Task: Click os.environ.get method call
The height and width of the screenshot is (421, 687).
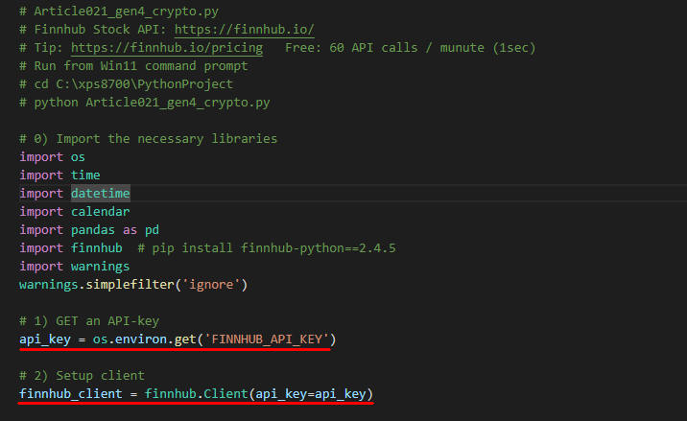Action: pyautogui.click(x=144, y=339)
